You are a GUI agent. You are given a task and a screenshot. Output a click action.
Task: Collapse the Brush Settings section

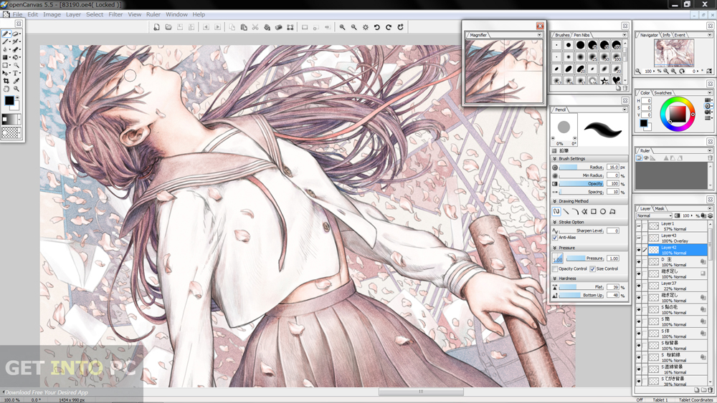click(555, 158)
